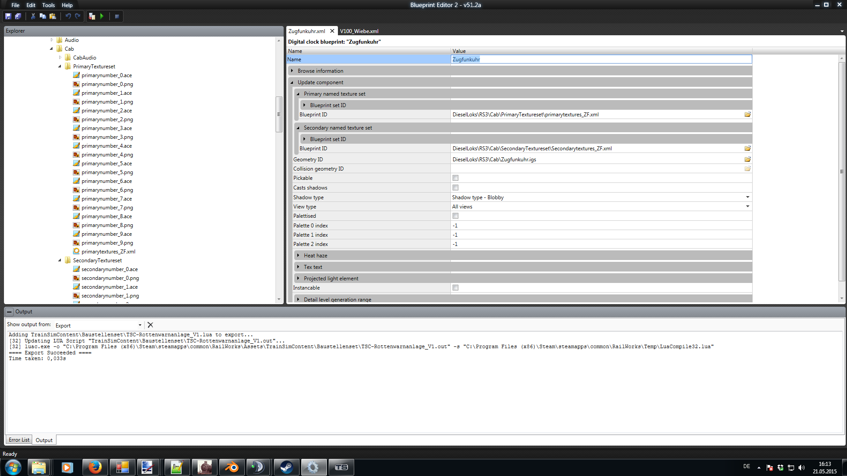Click the Cut scissors icon
Image resolution: width=847 pixels, height=476 pixels.
33,16
